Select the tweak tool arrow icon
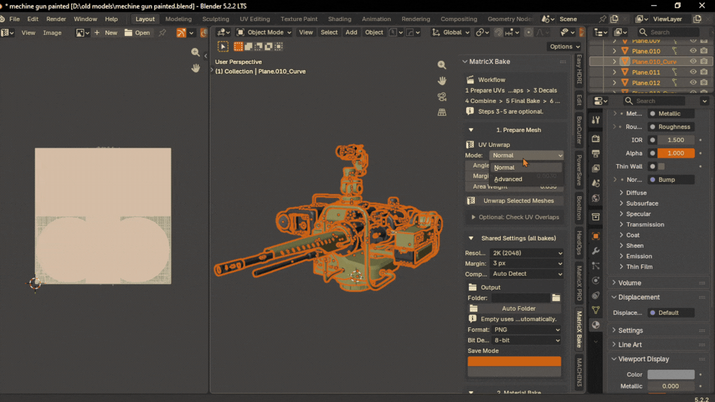Image resolution: width=715 pixels, height=402 pixels. (x=223, y=47)
